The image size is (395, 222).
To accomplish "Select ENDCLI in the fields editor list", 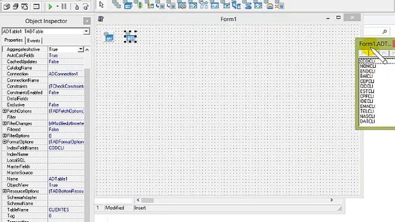I will [x=368, y=72].
